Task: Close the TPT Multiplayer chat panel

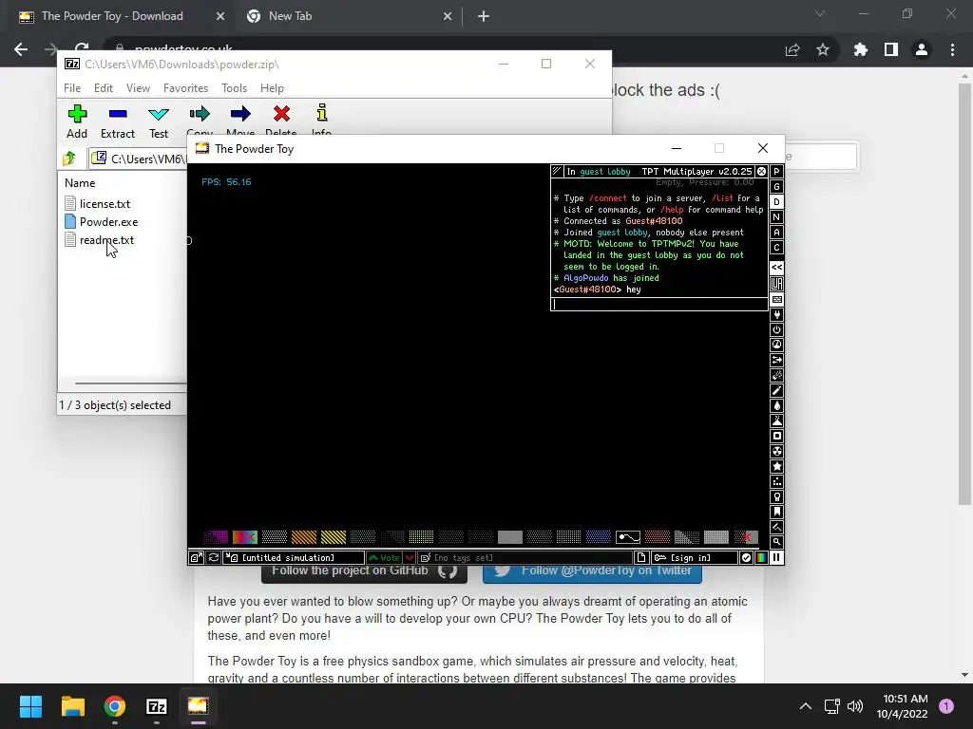Action: pos(761,172)
